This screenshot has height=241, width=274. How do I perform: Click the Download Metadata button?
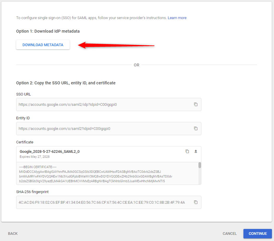click(43, 45)
